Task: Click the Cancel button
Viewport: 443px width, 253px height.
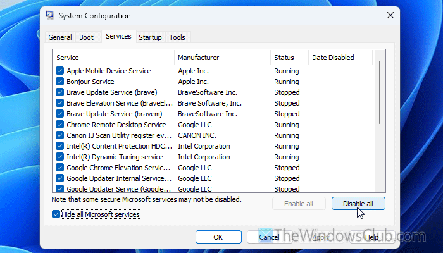Action: point(269,237)
